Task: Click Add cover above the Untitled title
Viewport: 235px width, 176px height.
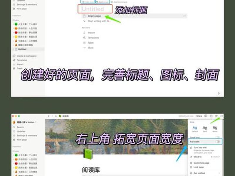Action: coord(103,2)
